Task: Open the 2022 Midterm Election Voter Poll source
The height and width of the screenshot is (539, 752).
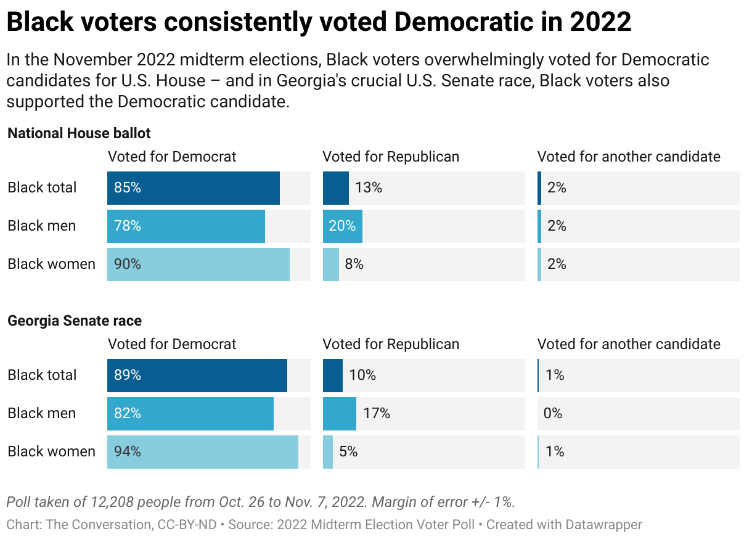Action: [376, 525]
